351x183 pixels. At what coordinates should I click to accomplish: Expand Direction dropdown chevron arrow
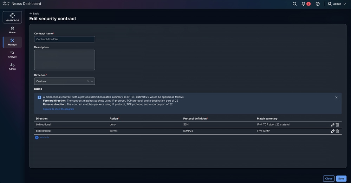pyautogui.click(x=92, y=81)
